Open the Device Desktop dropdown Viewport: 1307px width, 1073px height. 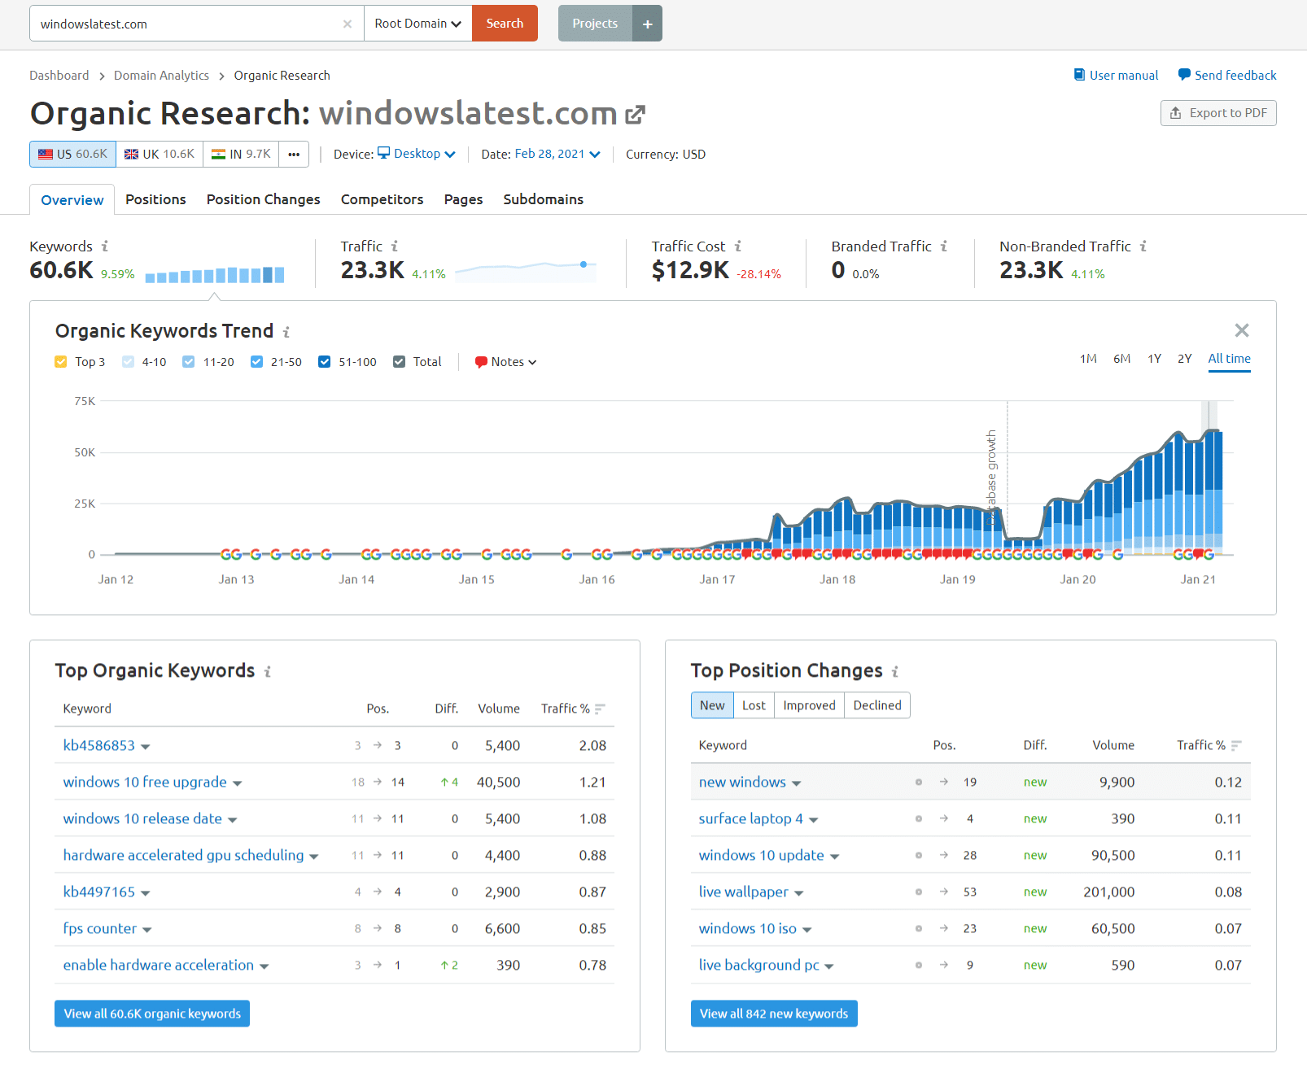417,154
